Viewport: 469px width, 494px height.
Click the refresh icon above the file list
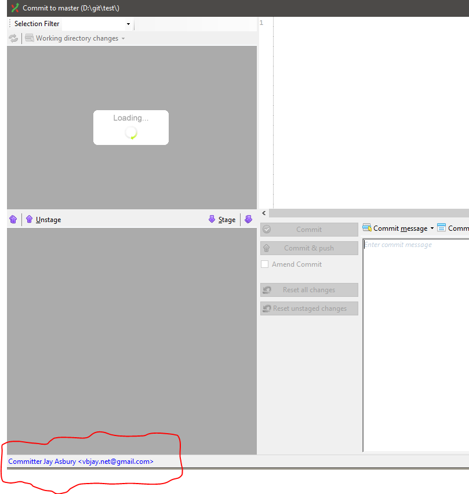(x=13, y=38)
